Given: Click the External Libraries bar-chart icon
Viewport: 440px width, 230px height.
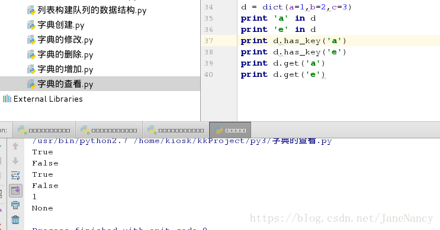Looking at the screenshot, I should (7, 99).
